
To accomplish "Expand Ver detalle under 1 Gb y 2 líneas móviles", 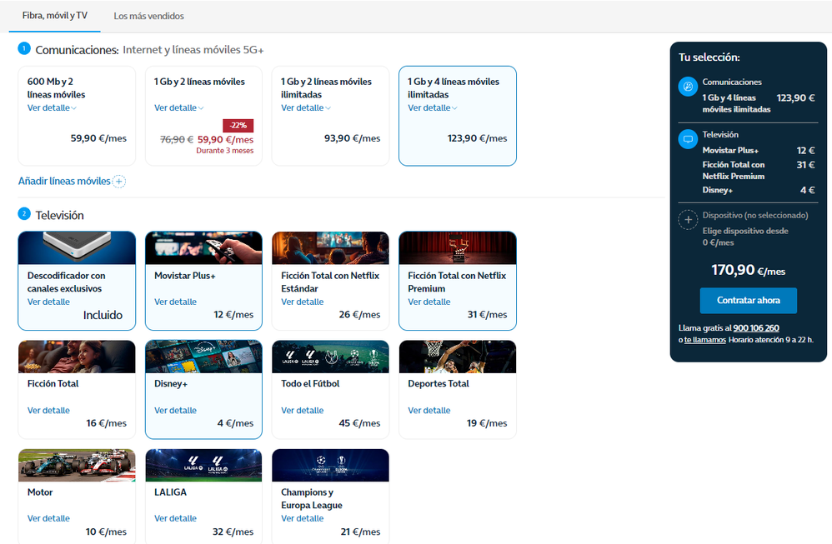I will [x=178, y=108].
